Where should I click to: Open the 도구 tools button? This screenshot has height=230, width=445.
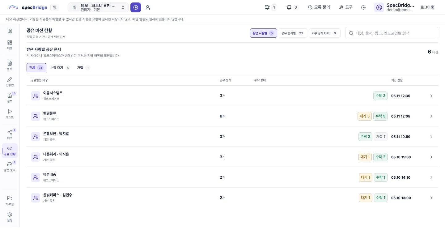pos(346,7)
